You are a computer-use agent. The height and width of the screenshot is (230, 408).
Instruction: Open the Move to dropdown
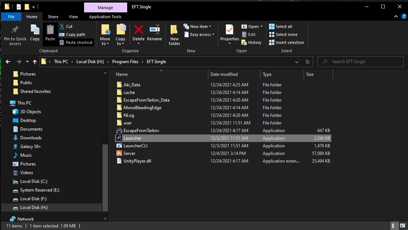pyautogui.click(x=105, y=41)
